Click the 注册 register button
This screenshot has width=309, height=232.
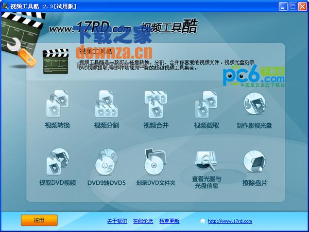(39, 220)
